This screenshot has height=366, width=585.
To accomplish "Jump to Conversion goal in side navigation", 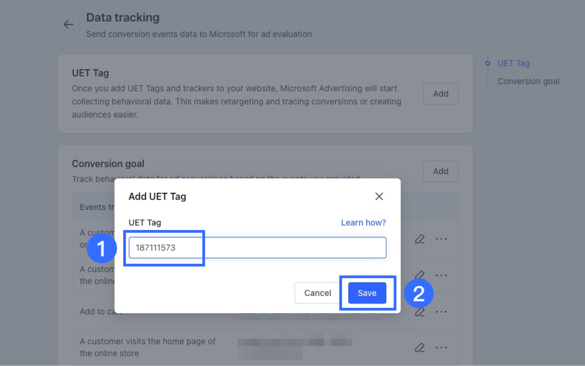I will pos(528,81).
